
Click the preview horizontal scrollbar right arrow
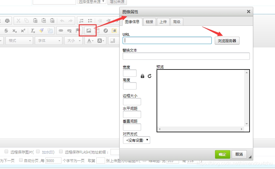pyautogui.click(x=242, y=129)
